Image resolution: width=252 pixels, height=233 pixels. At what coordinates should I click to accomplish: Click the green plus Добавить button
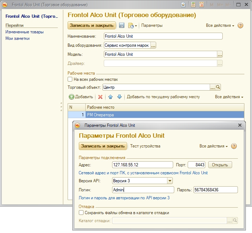81,97
